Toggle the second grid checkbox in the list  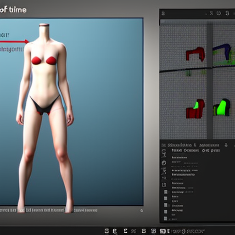(166, 198)
